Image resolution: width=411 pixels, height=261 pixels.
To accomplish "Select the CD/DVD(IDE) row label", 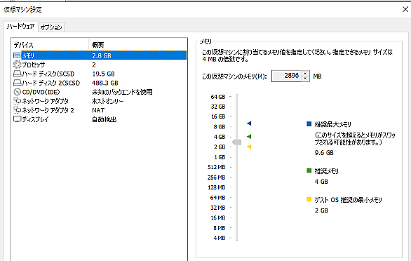I will [41, 92].
